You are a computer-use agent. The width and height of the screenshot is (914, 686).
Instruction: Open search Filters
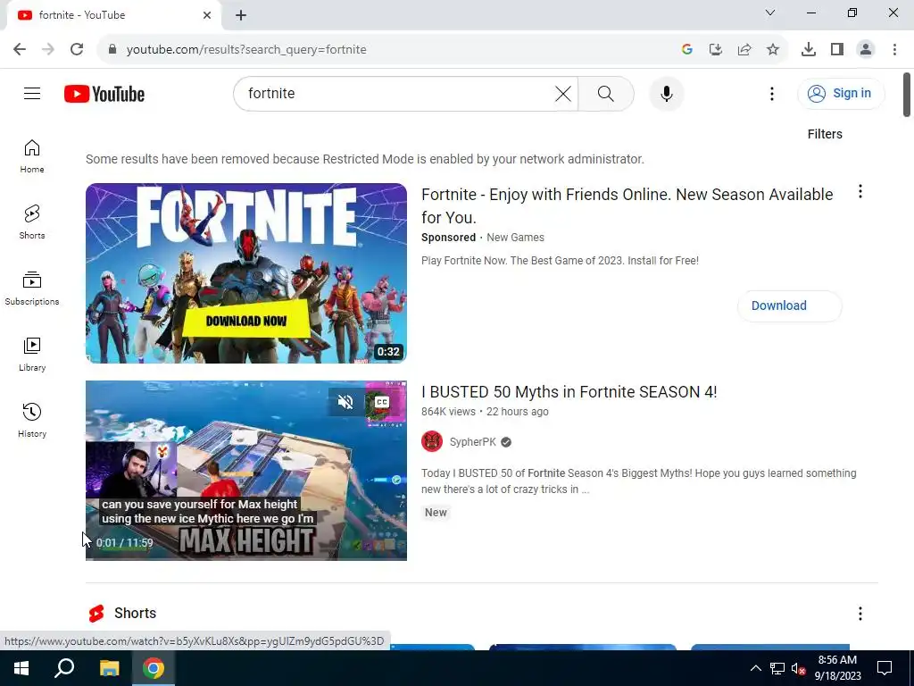pos(824,134)
